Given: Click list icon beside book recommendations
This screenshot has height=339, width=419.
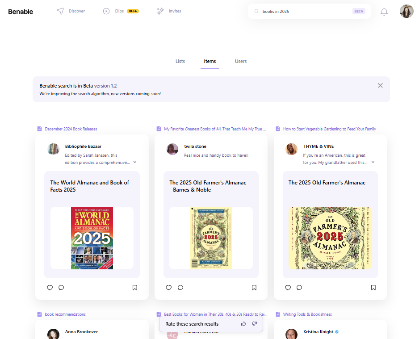Looking at the screenshot, I should (40, 314).
